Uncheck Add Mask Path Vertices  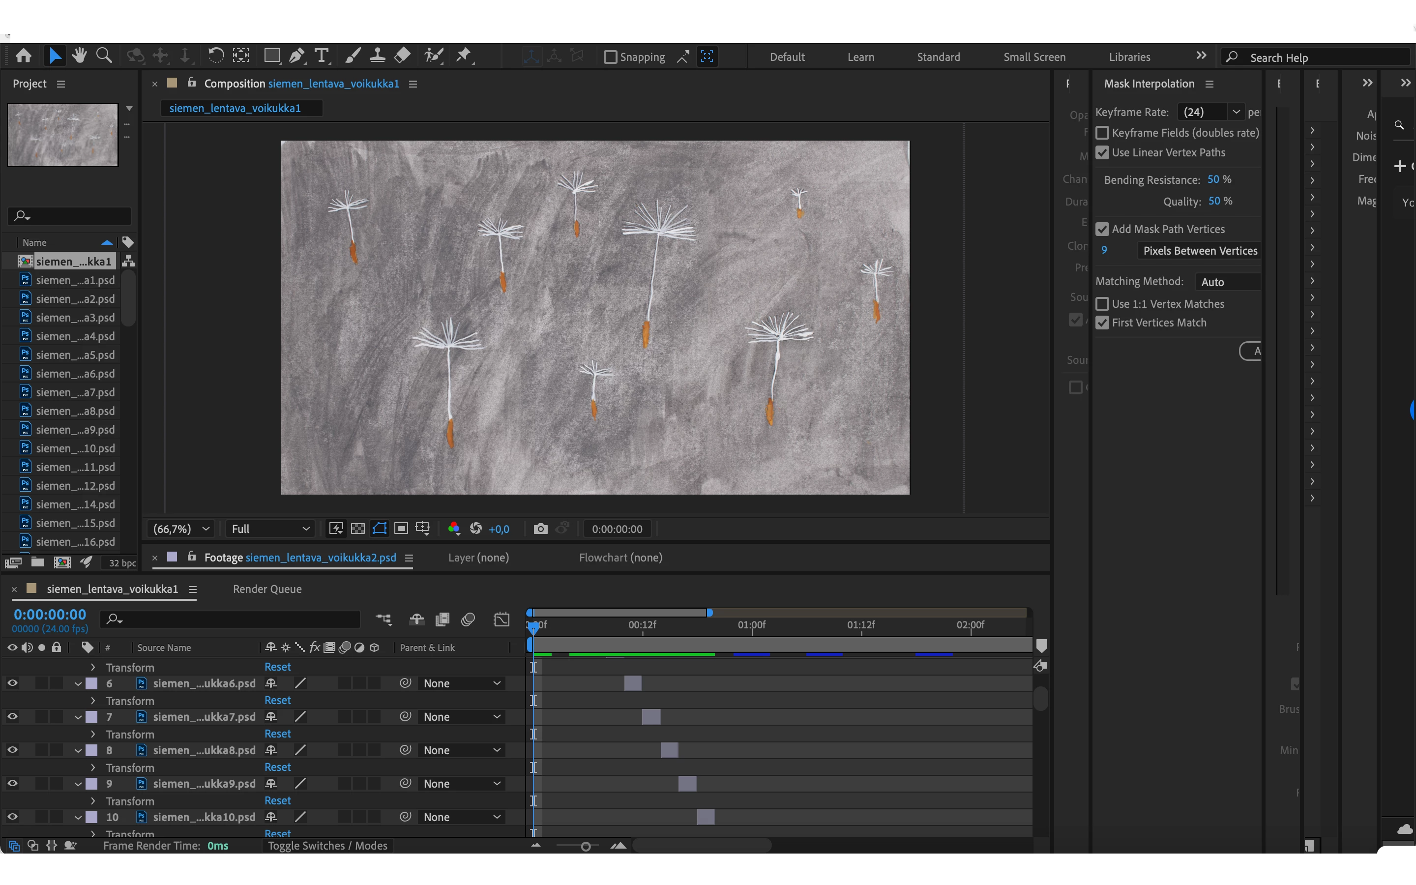coord(1102,230)
